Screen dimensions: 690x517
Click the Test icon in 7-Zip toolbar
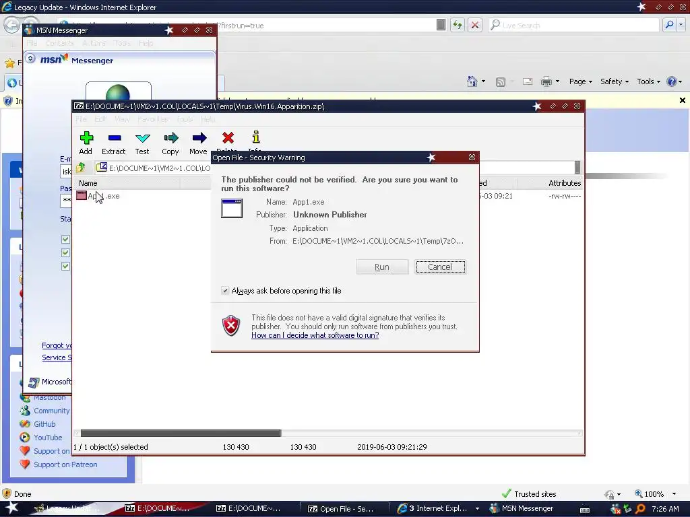pos(143,138)
